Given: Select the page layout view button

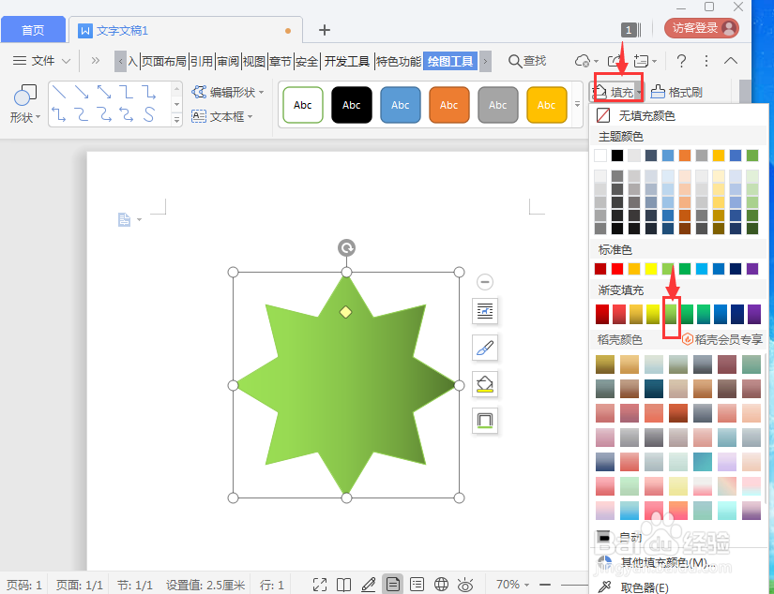Looking at the screenshot, I should pyautogui.click(x=393, y=585).
